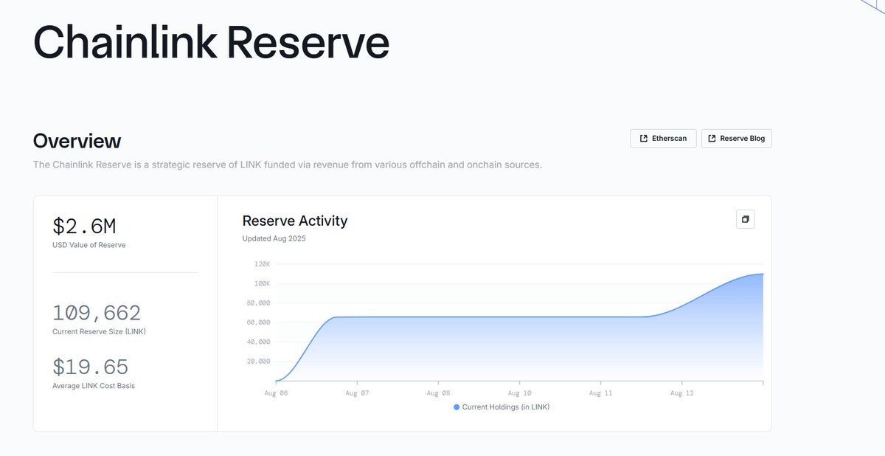Click the USD Value of Reserve label
Screen dimensions: 885x456
pyautogui.click(x=88, y=245)
